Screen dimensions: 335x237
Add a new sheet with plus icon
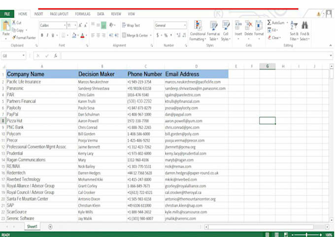point(50,227)
